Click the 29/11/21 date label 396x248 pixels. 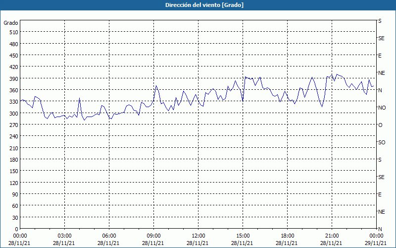tap(376, 243)
